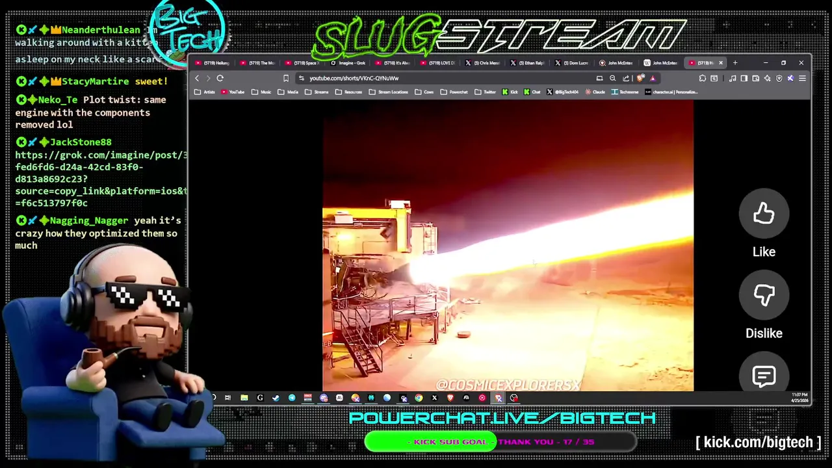Image resolution: width=832 pixels, height=468 pixels.
Task: Open JackStone88's grok.com link in chat
Action: 101,179
